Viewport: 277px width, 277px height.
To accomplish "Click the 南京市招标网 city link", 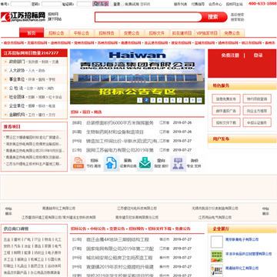I will pyautogui.click(x=14, y=43).
